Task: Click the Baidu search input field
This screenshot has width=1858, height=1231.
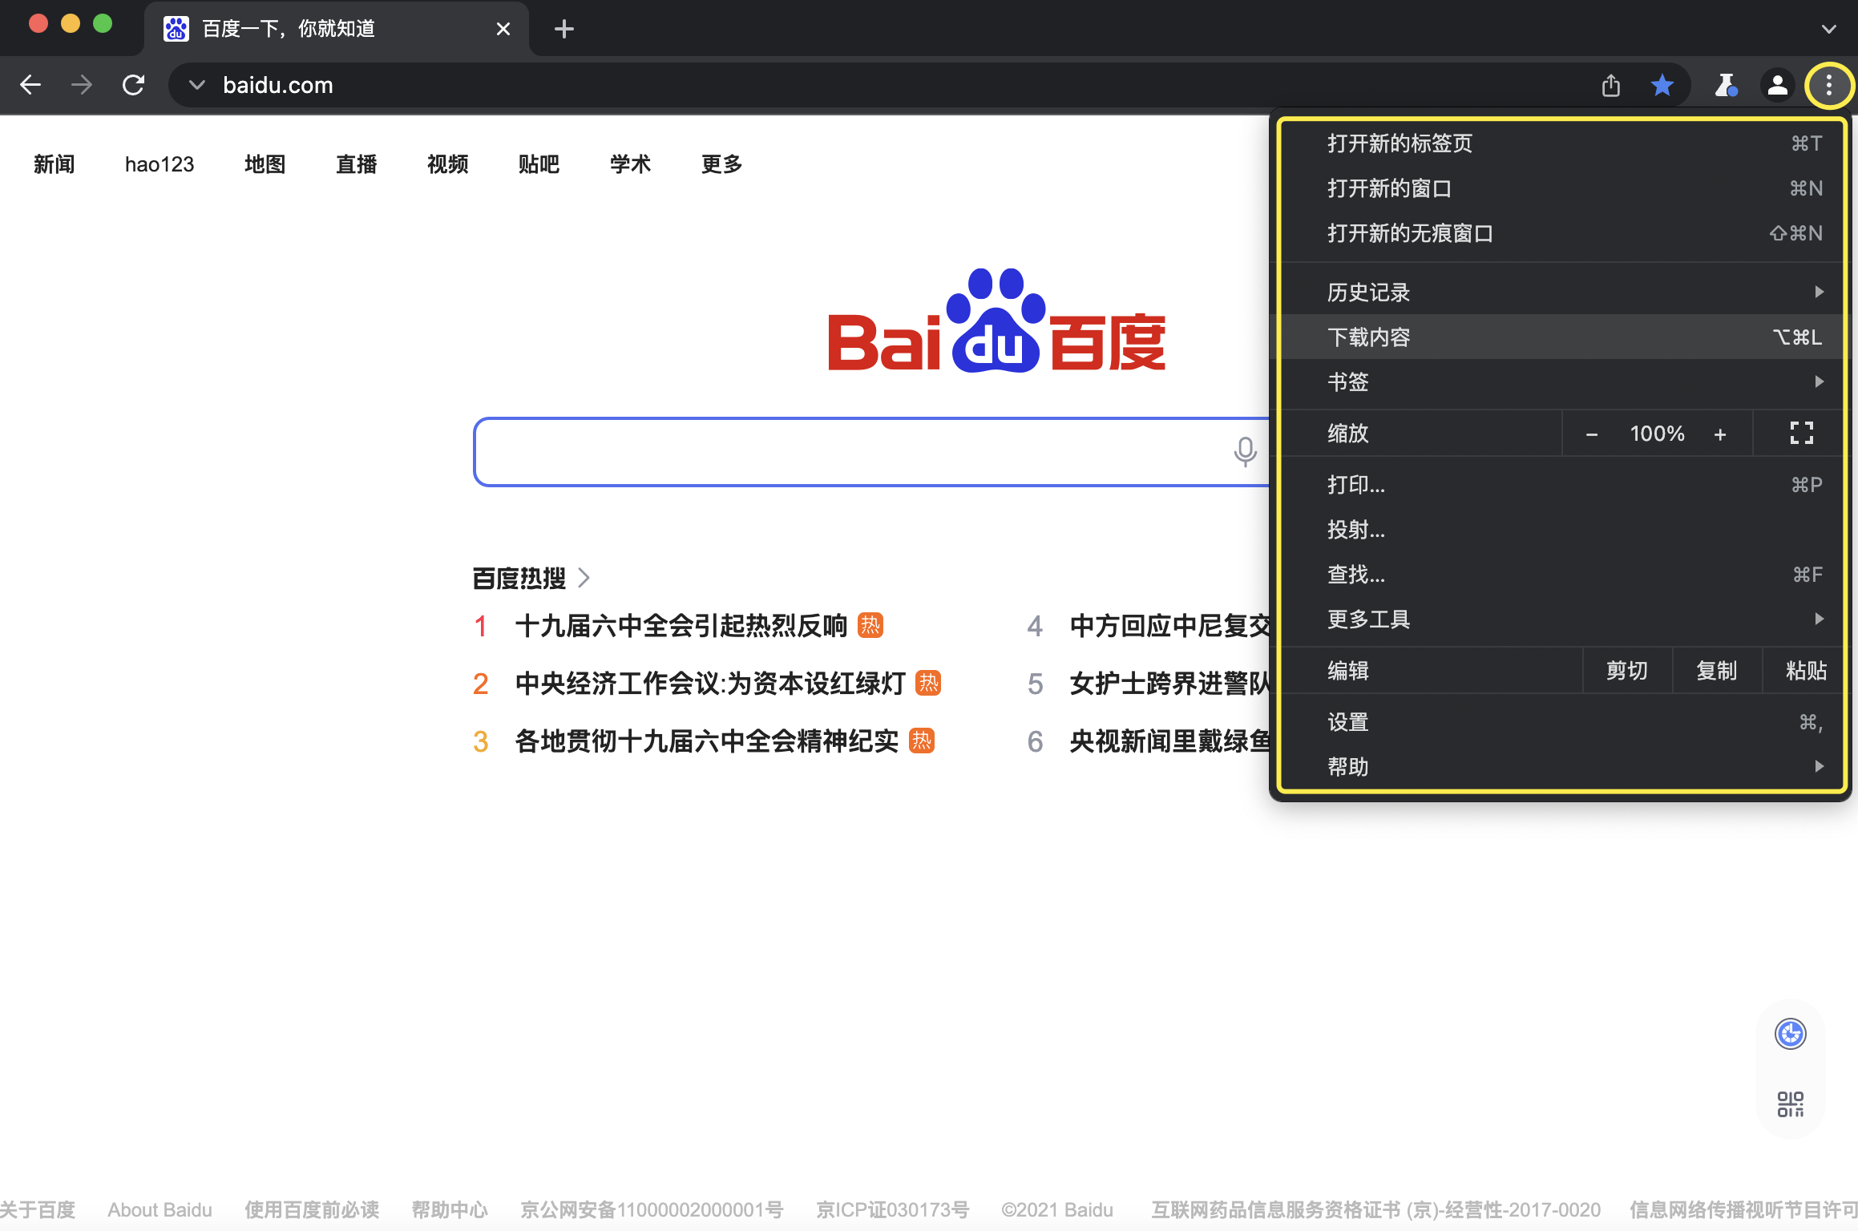Action: (x=850, y=452)
